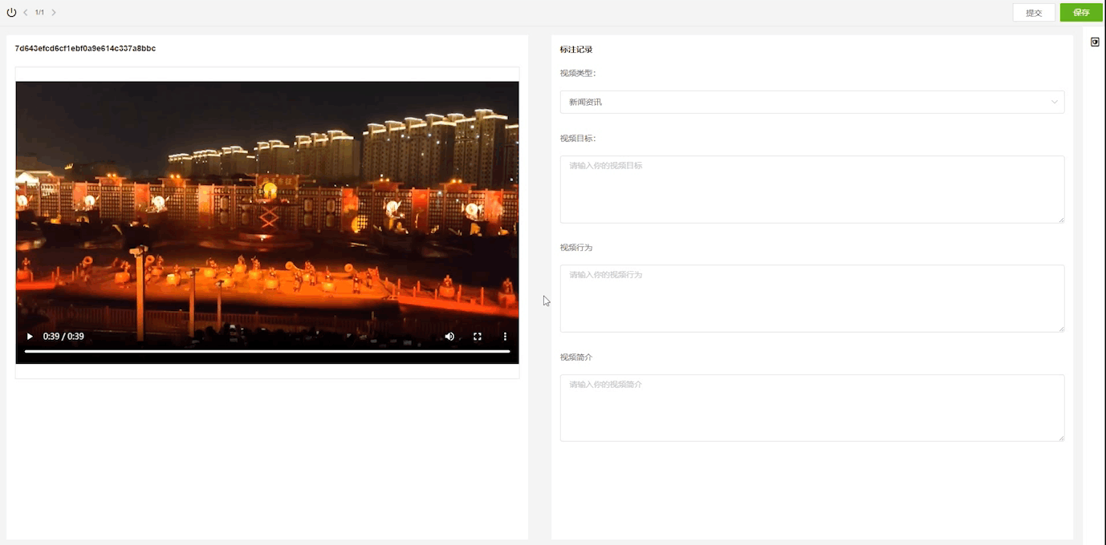This screenshot has height=545, width=1106.
Task: Click the power icon at top left
Action: pos(11,13)
